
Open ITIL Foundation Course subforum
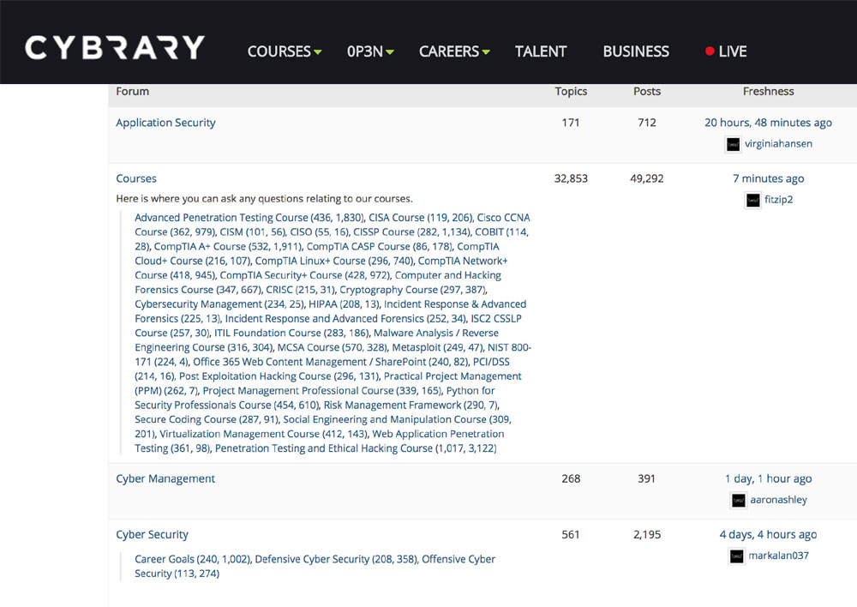(x=291, y=333)
